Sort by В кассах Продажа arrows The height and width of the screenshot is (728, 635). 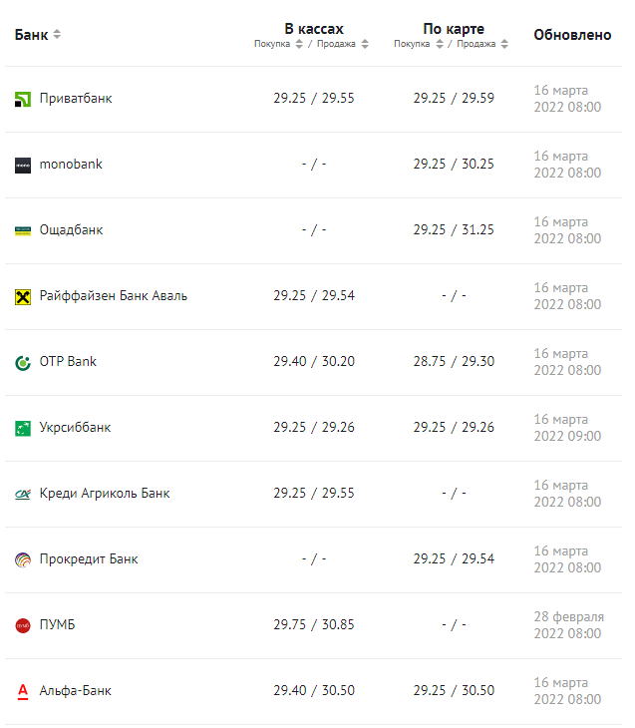point(365,44)
